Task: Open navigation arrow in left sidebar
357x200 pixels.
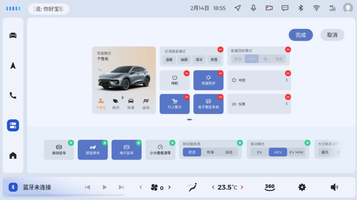Action: [13, 65]
